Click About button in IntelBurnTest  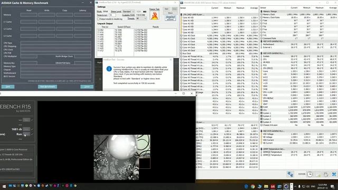pos(170,13)
